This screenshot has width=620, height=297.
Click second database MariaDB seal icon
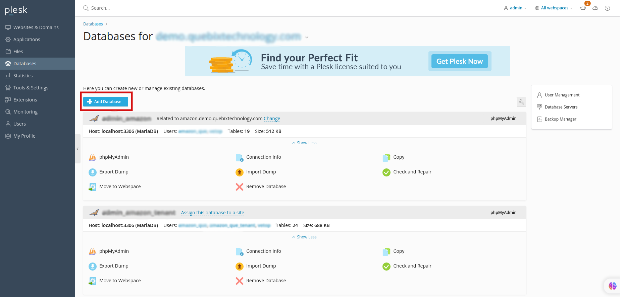click(x=94, y=213)
